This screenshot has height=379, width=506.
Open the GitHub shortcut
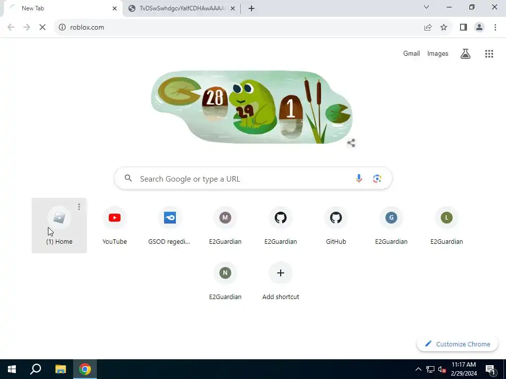click(336, 225)
